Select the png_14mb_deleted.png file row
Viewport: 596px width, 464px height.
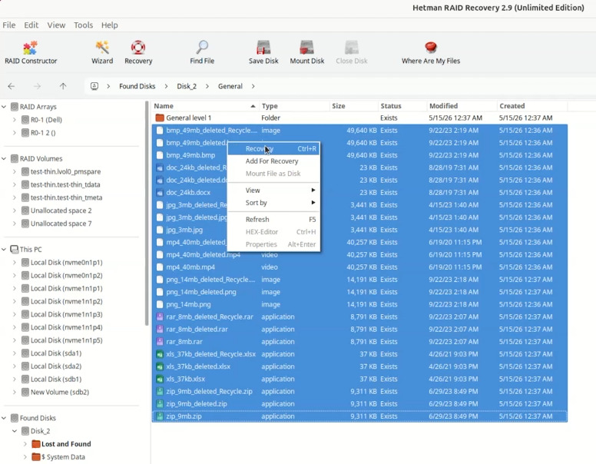pos(359,292)
